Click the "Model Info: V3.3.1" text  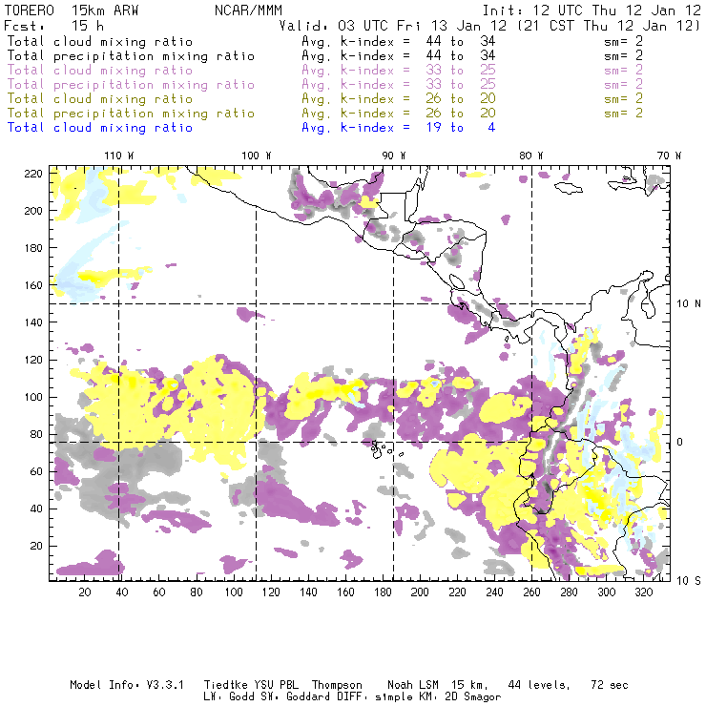tap(127, 685)
